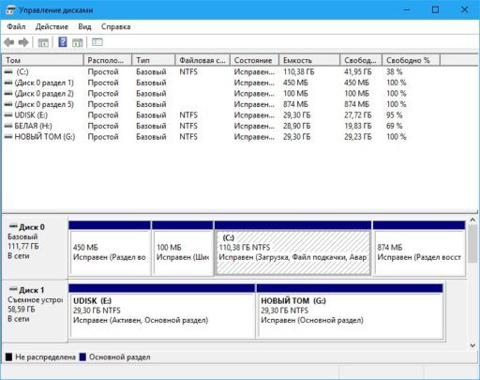
Task: Select the UDISK (E:) volume name in list
Action: pos(31,115)
